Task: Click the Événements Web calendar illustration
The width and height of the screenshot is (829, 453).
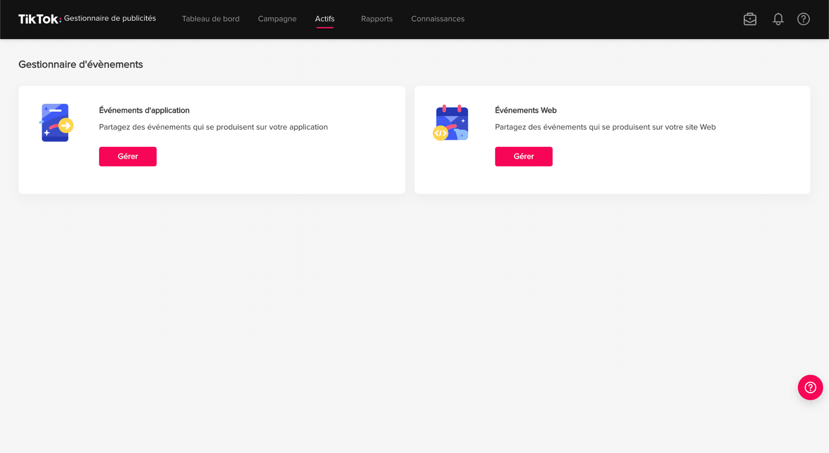Action: point(452,123)
